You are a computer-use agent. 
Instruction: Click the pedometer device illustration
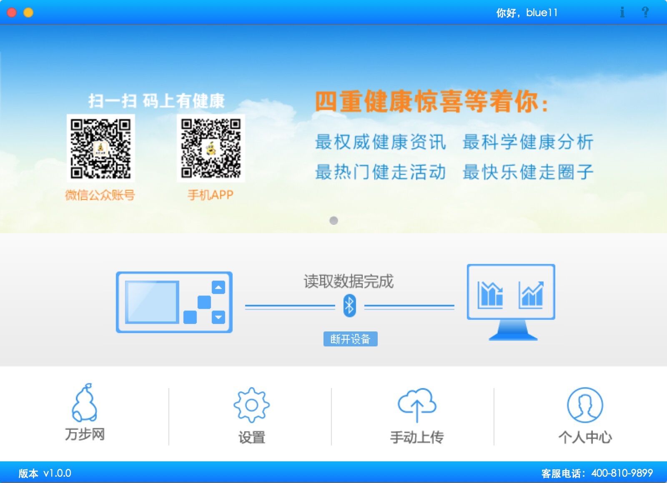[174, 302]
